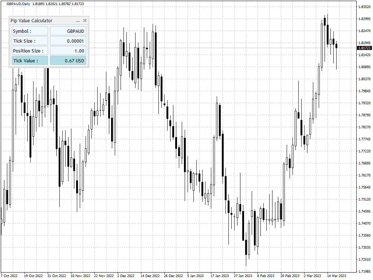Image resolution: width=373 pixels, height=280 pixels.
Task: Close the Pip Value Calculator panel
Action: (85, 21)
